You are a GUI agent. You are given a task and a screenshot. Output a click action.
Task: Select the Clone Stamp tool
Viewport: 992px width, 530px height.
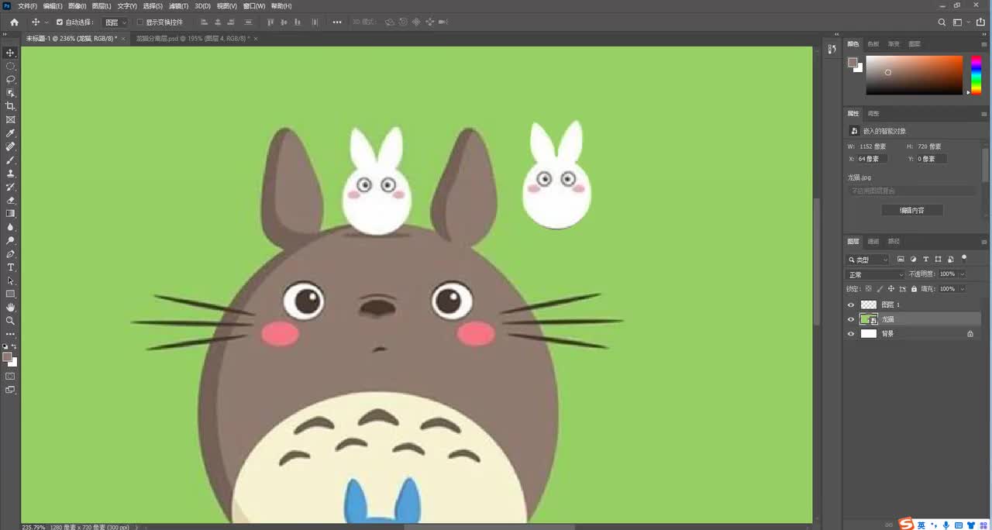coord(10,174)
